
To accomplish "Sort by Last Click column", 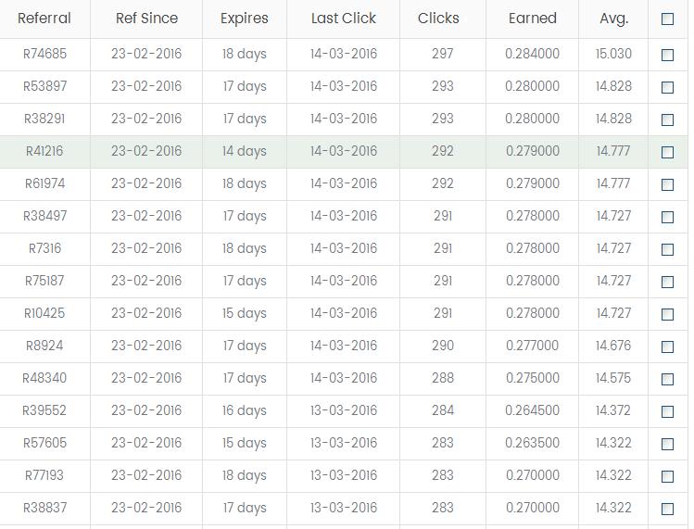I will pyautogui.click(x=344, y=19).
